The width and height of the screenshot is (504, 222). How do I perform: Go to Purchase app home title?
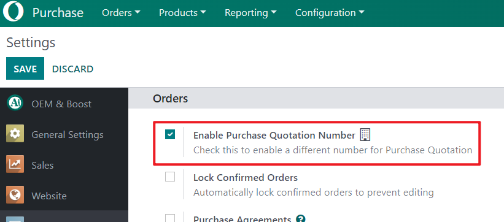58,13
